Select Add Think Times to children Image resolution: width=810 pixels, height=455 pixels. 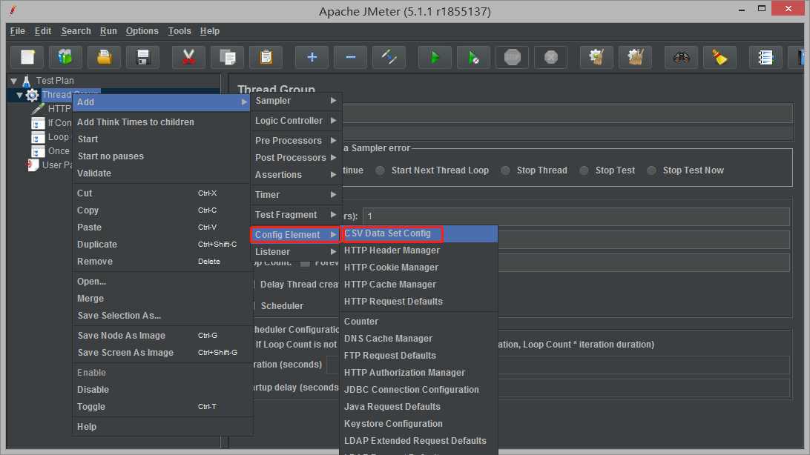tap(162, 122)
